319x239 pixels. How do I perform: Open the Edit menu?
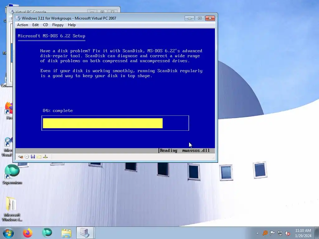36,25
